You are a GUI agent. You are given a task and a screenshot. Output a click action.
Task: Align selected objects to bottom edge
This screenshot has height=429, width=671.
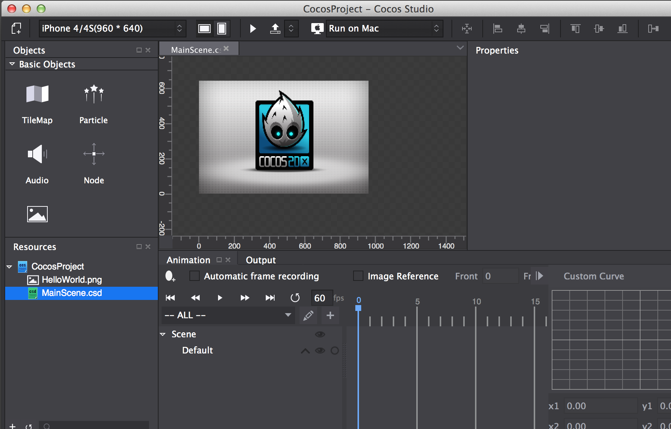(623, 29)
